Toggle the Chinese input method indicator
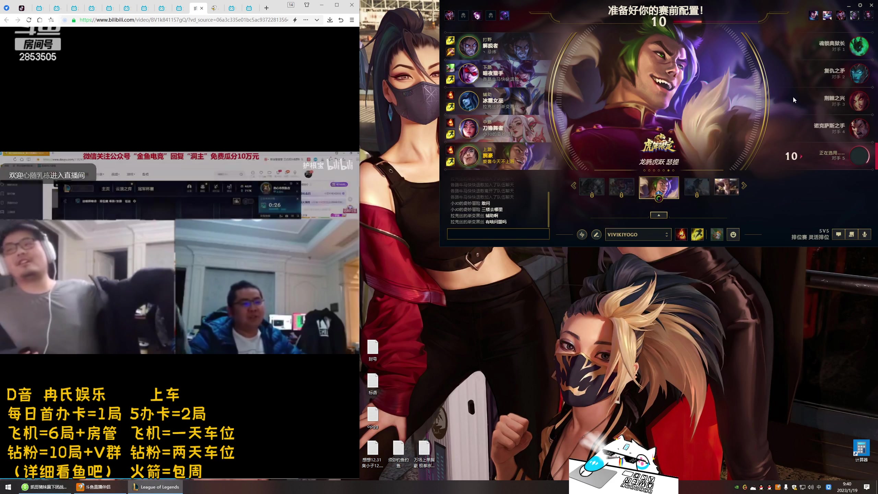The width and height of the screenshot is (878, 494). [819, 487]
